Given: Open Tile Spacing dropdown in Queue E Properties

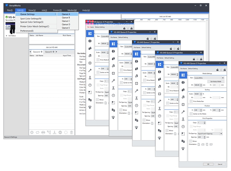Looking at the screenshot, I should 210,134.
